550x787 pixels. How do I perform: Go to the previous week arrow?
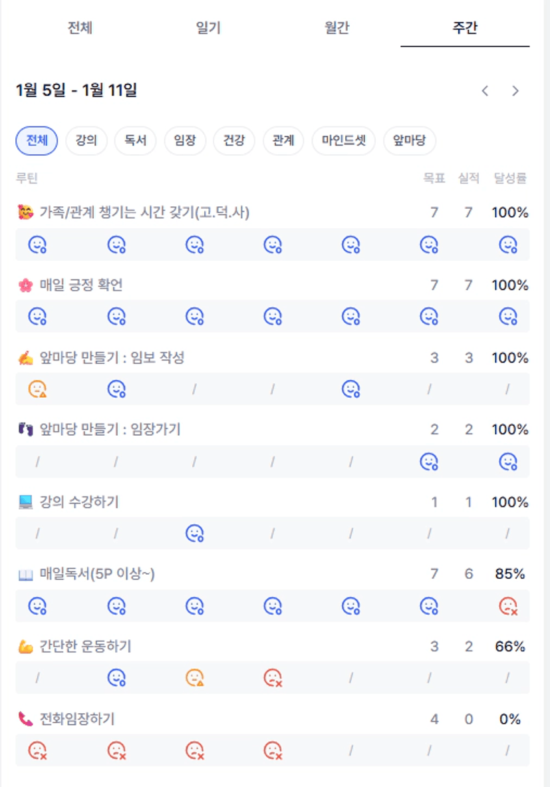(485, 91)
